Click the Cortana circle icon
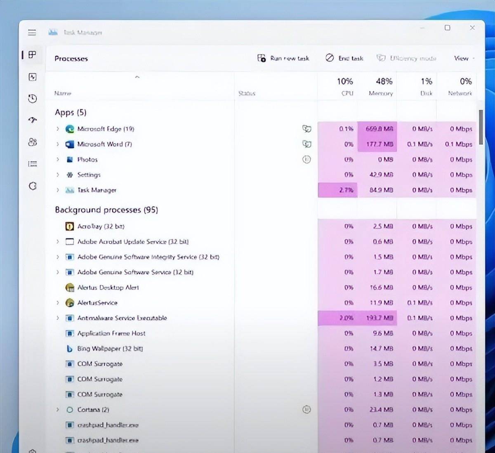 click(x=70, y=410)
